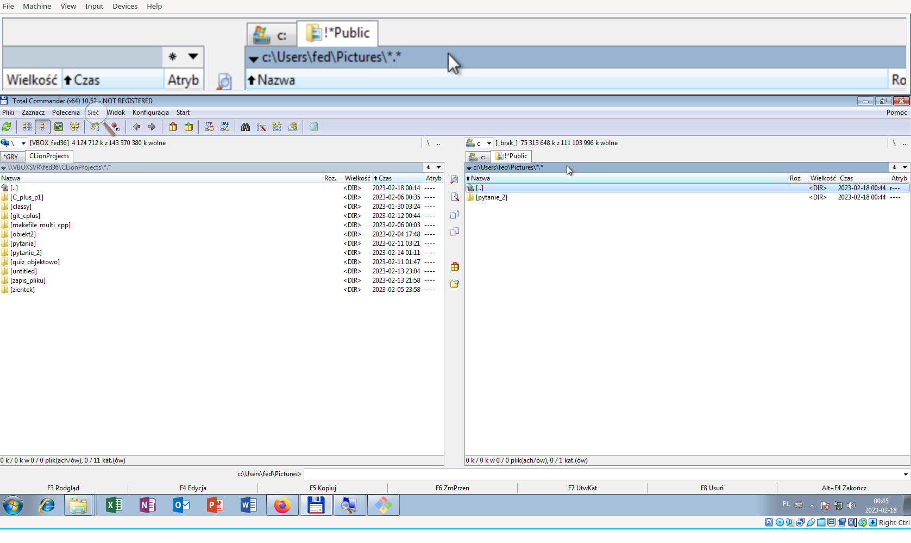Click the Alt+F4 Zakończ button
Image resolution: width=911 pixels, height=543 pixels.
pos(844,488)
